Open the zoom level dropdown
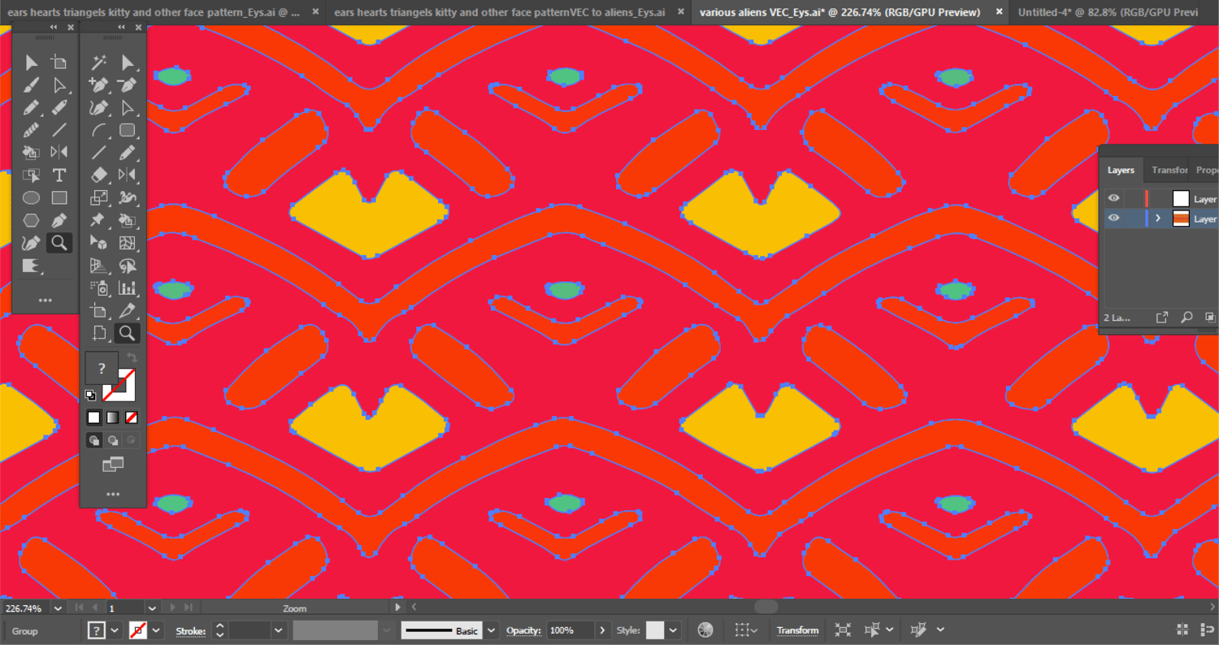1219x645 pixels. (x=58, y=608)
